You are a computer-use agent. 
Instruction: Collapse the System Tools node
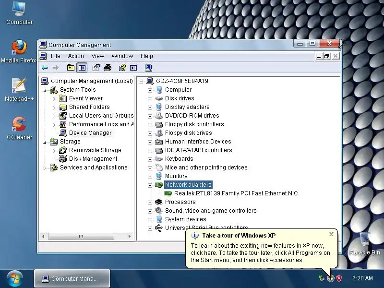(x=45, y=91)
